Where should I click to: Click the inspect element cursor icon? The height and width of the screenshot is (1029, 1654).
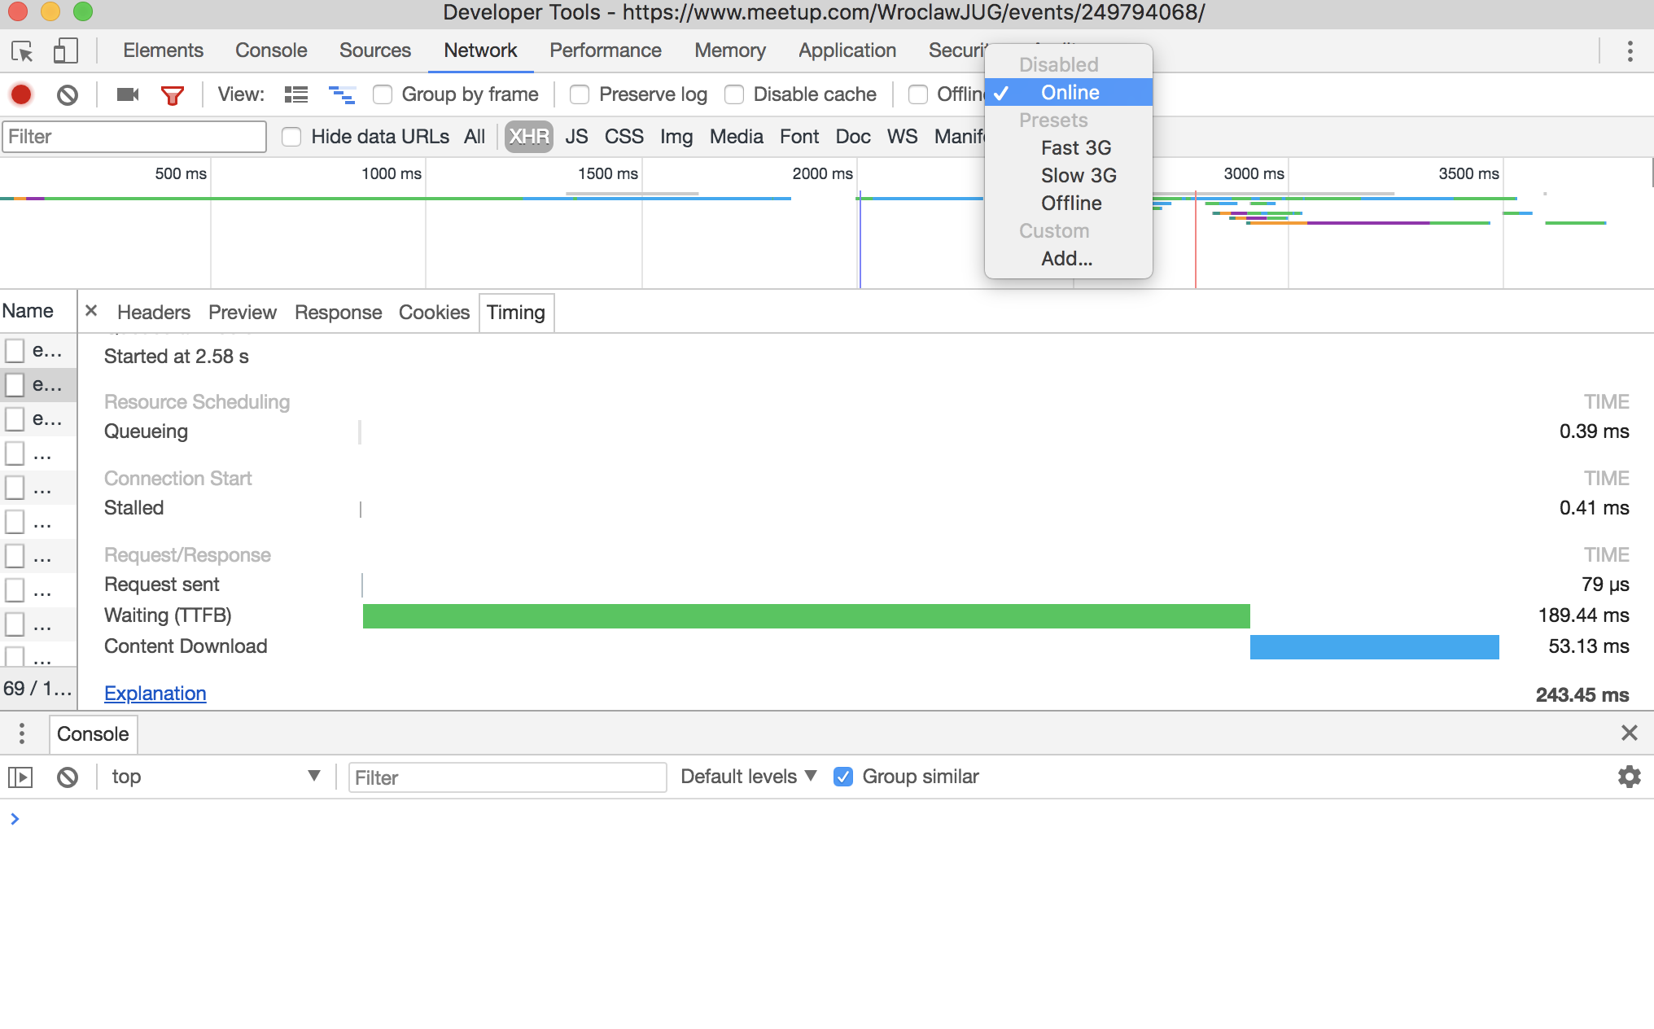coord(22,51)
